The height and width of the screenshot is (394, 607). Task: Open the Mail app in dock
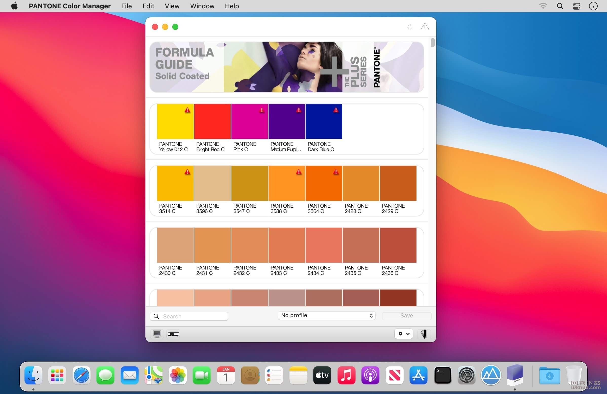129,375
